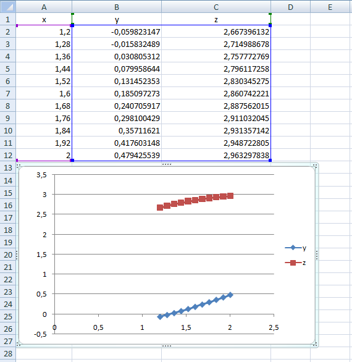
Task: Click cell with value -0,059823147
Action: coord(117,32)
